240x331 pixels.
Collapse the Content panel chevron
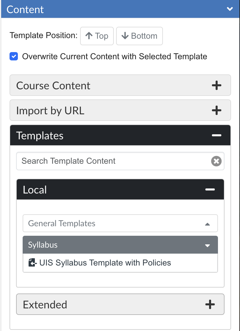click(230, 9)
